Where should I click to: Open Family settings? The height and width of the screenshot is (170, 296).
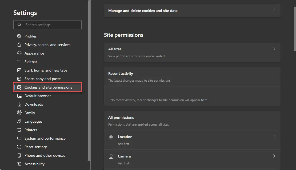47,113
